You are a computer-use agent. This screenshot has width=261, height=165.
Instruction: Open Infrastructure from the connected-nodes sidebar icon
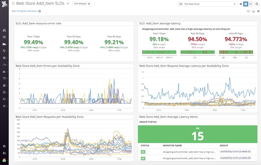coord(4,51)
